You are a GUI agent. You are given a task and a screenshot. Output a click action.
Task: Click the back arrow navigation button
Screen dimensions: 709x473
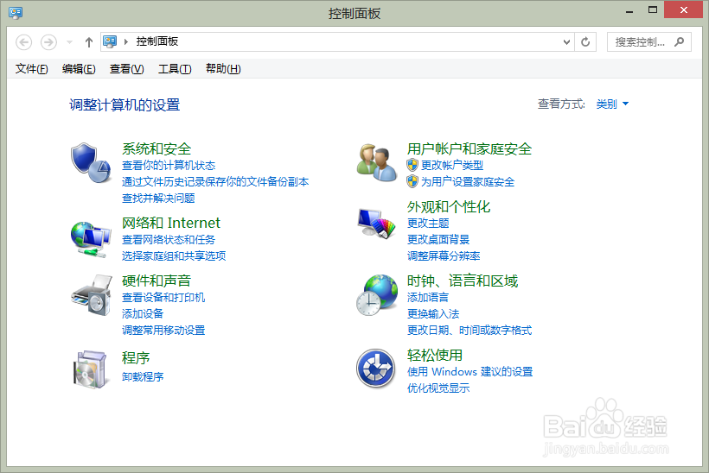pos(24,42)
